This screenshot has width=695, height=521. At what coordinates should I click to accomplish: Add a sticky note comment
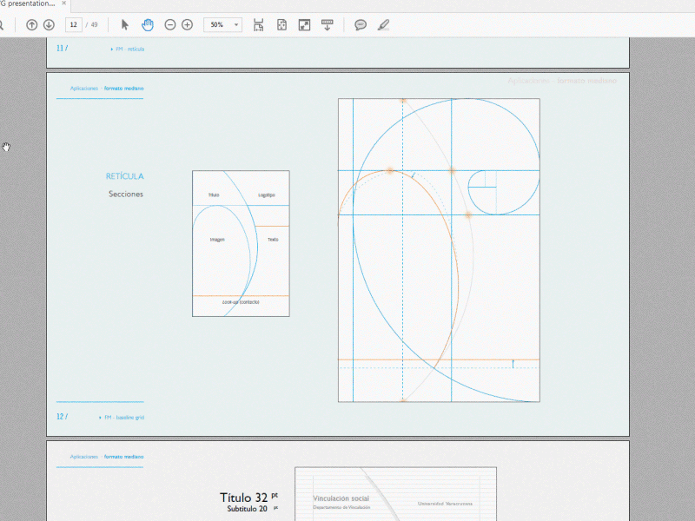pos(360,24)
